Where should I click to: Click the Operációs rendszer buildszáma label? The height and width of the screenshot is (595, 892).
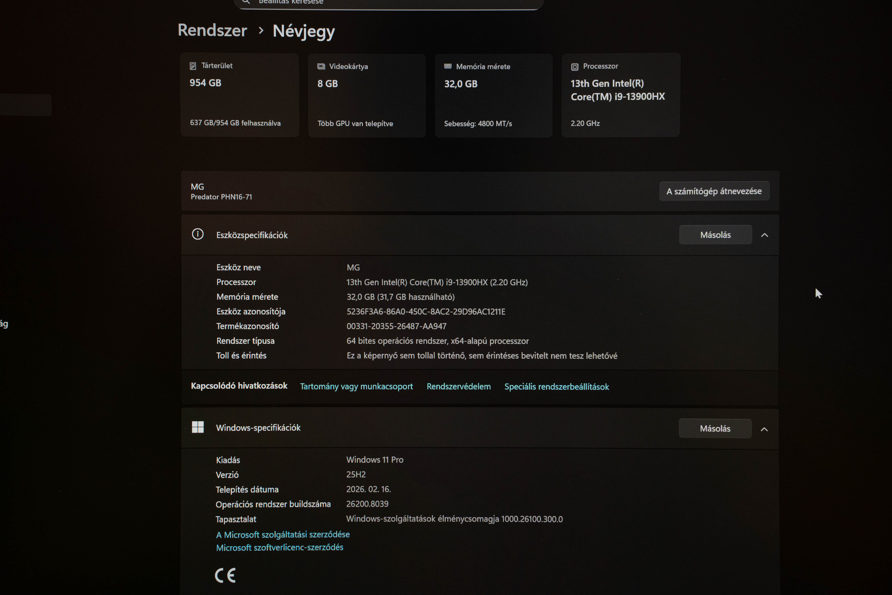pos(273,504)
